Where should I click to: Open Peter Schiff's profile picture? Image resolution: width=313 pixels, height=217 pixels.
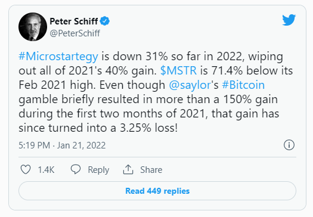tap(33, 27)
